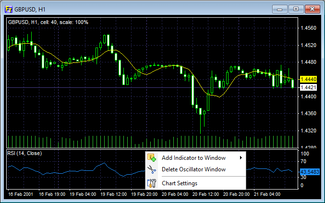Click the RSI axis level 30

(303, 177)
